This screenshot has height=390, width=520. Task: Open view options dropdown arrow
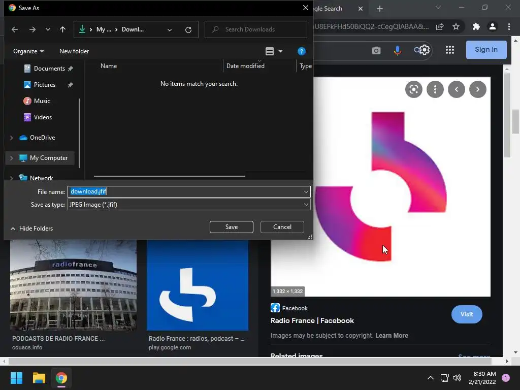[x=280, y=51]
